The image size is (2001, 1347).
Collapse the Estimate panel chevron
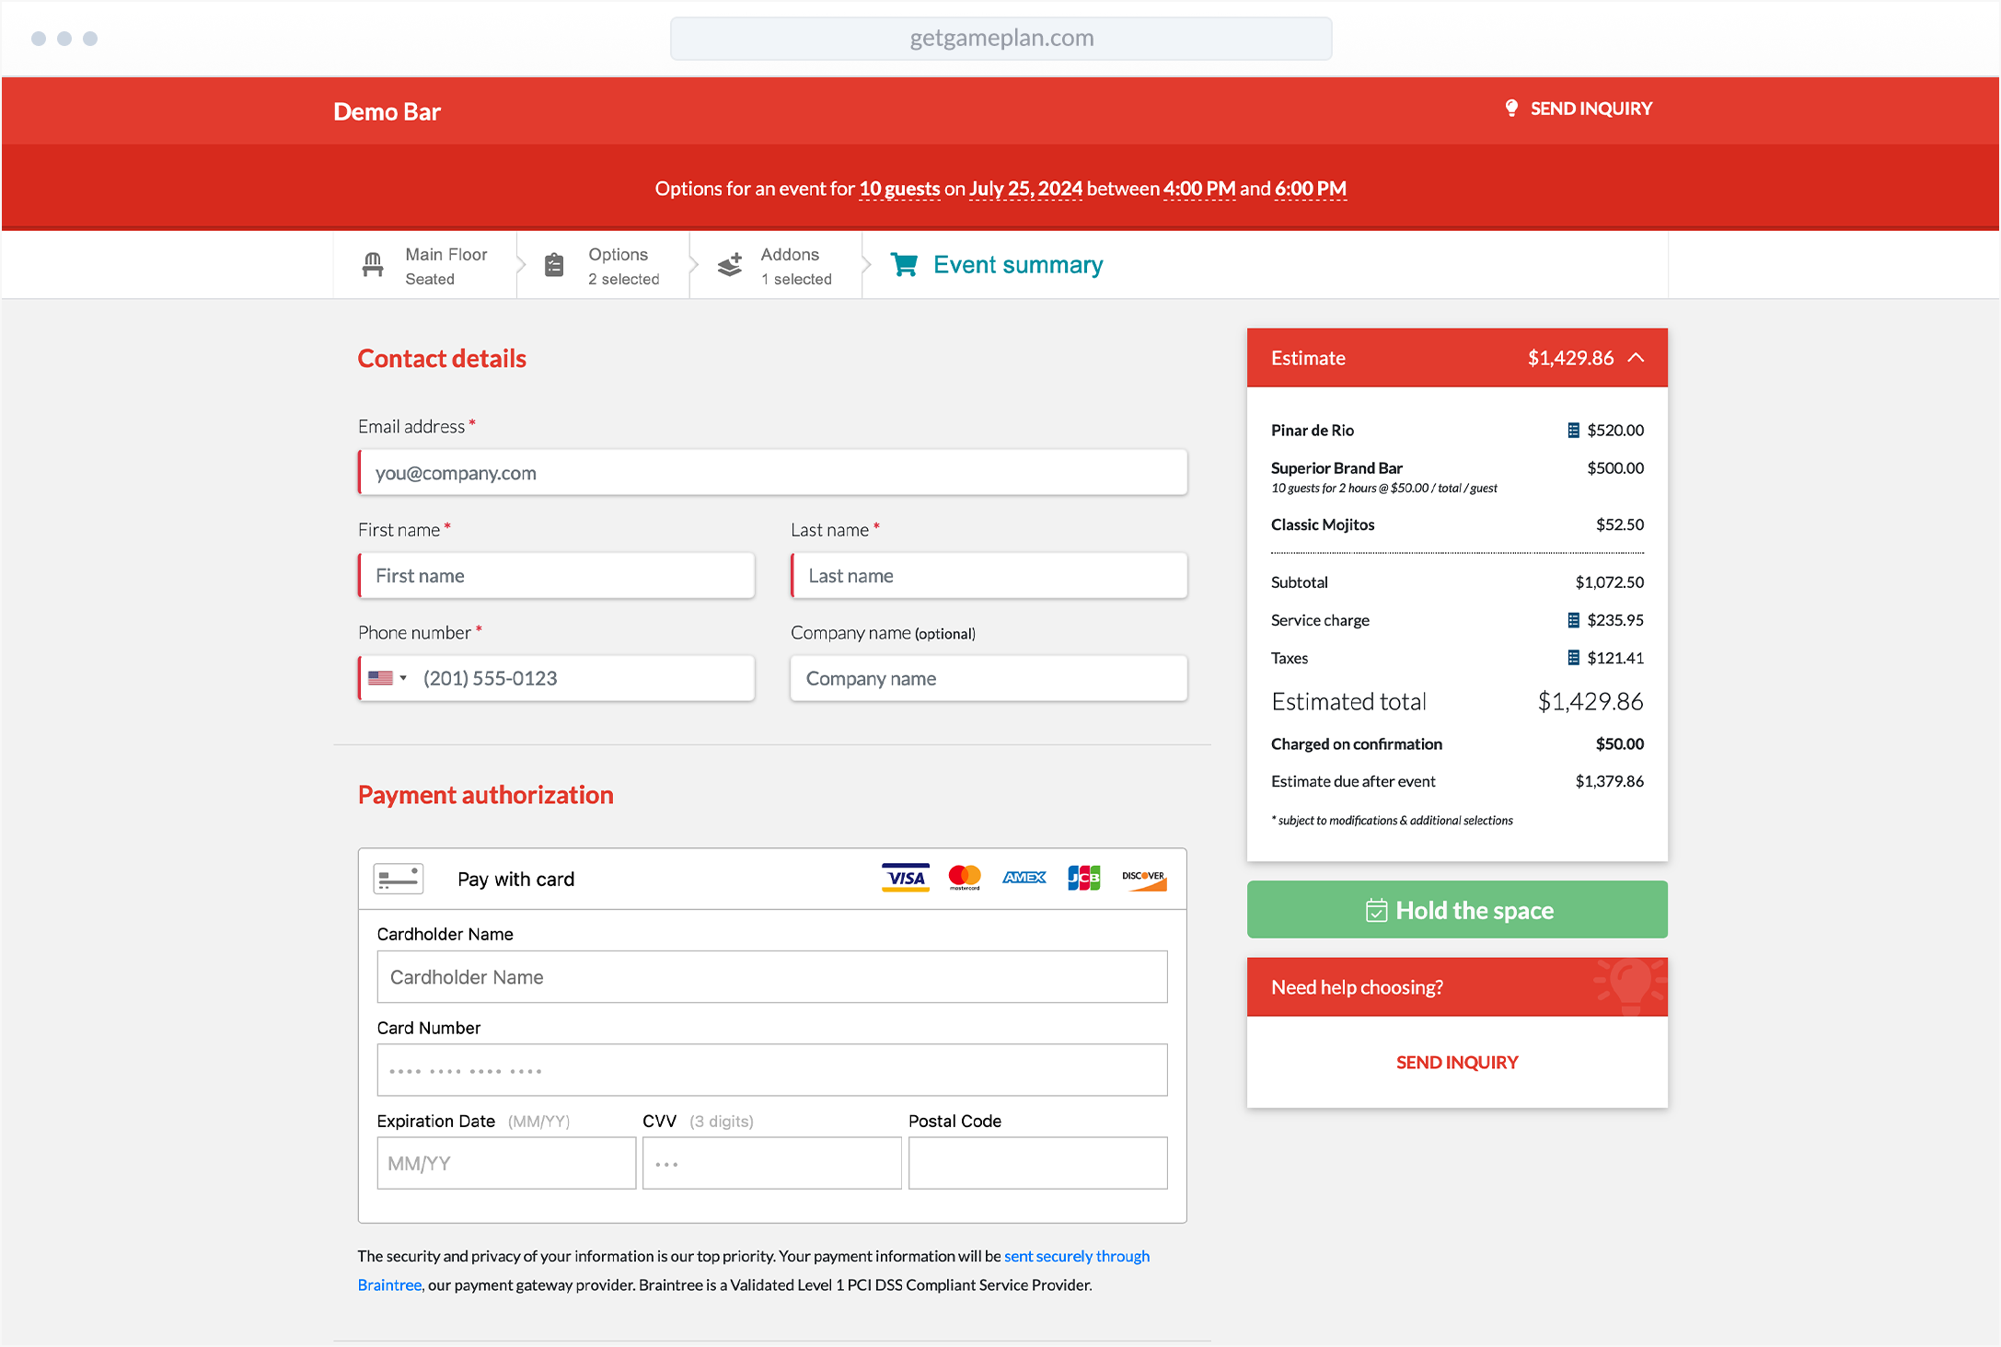1636,358
